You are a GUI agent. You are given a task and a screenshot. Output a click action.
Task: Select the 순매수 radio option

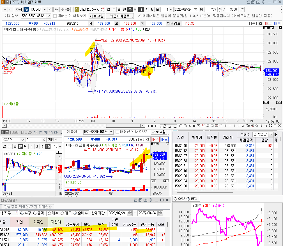(x=75, y=213)
